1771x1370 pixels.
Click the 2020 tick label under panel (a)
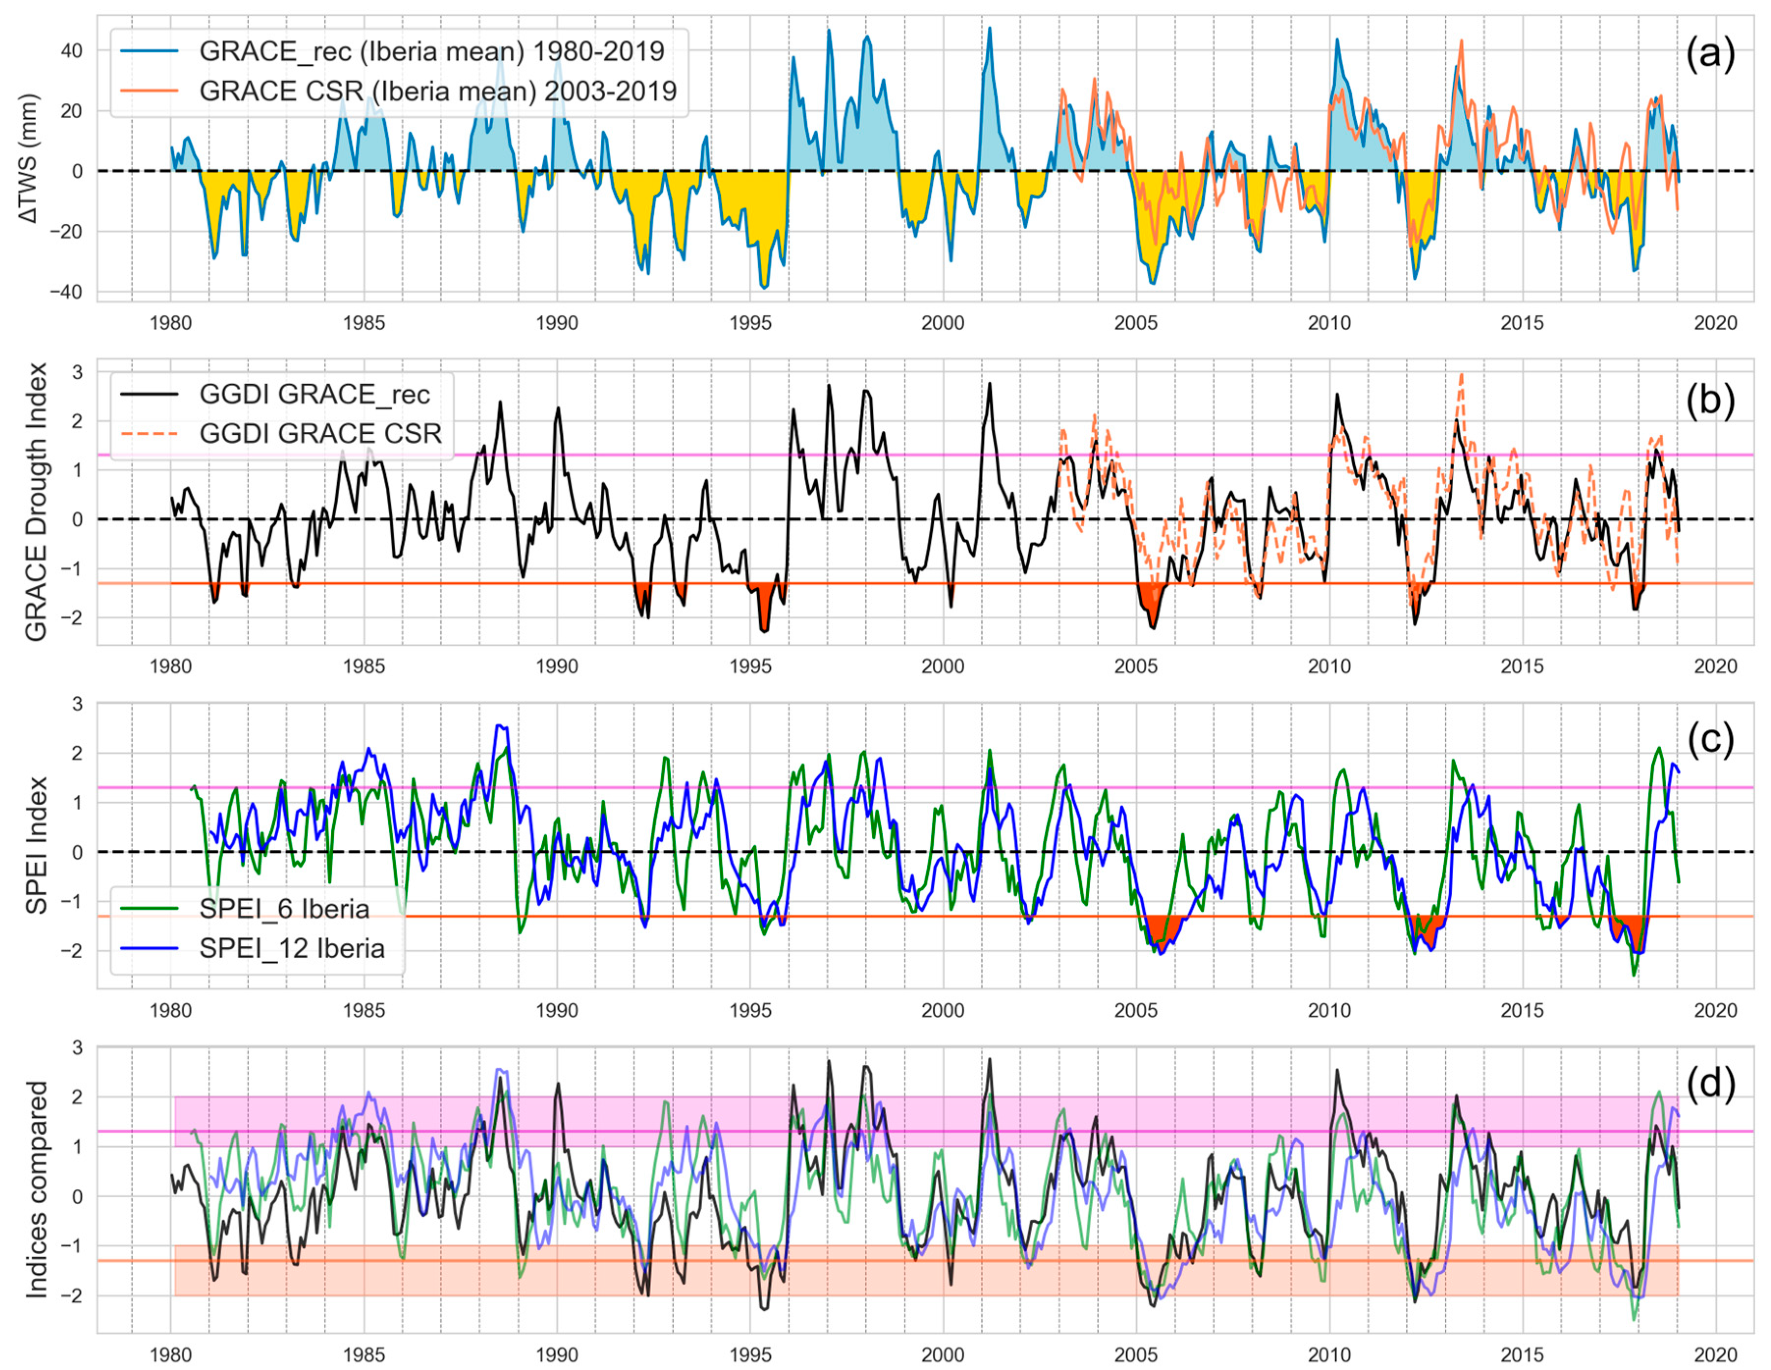[1715, 323]
